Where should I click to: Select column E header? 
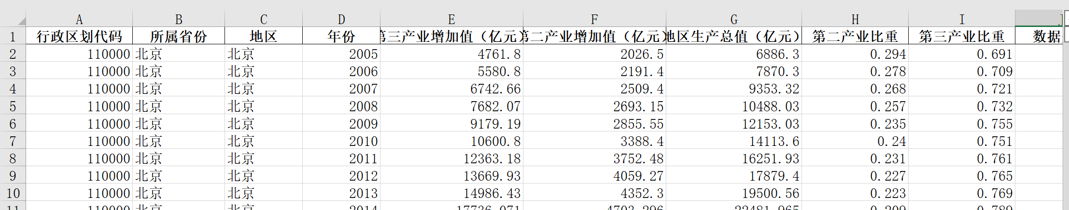pos(451,19)
